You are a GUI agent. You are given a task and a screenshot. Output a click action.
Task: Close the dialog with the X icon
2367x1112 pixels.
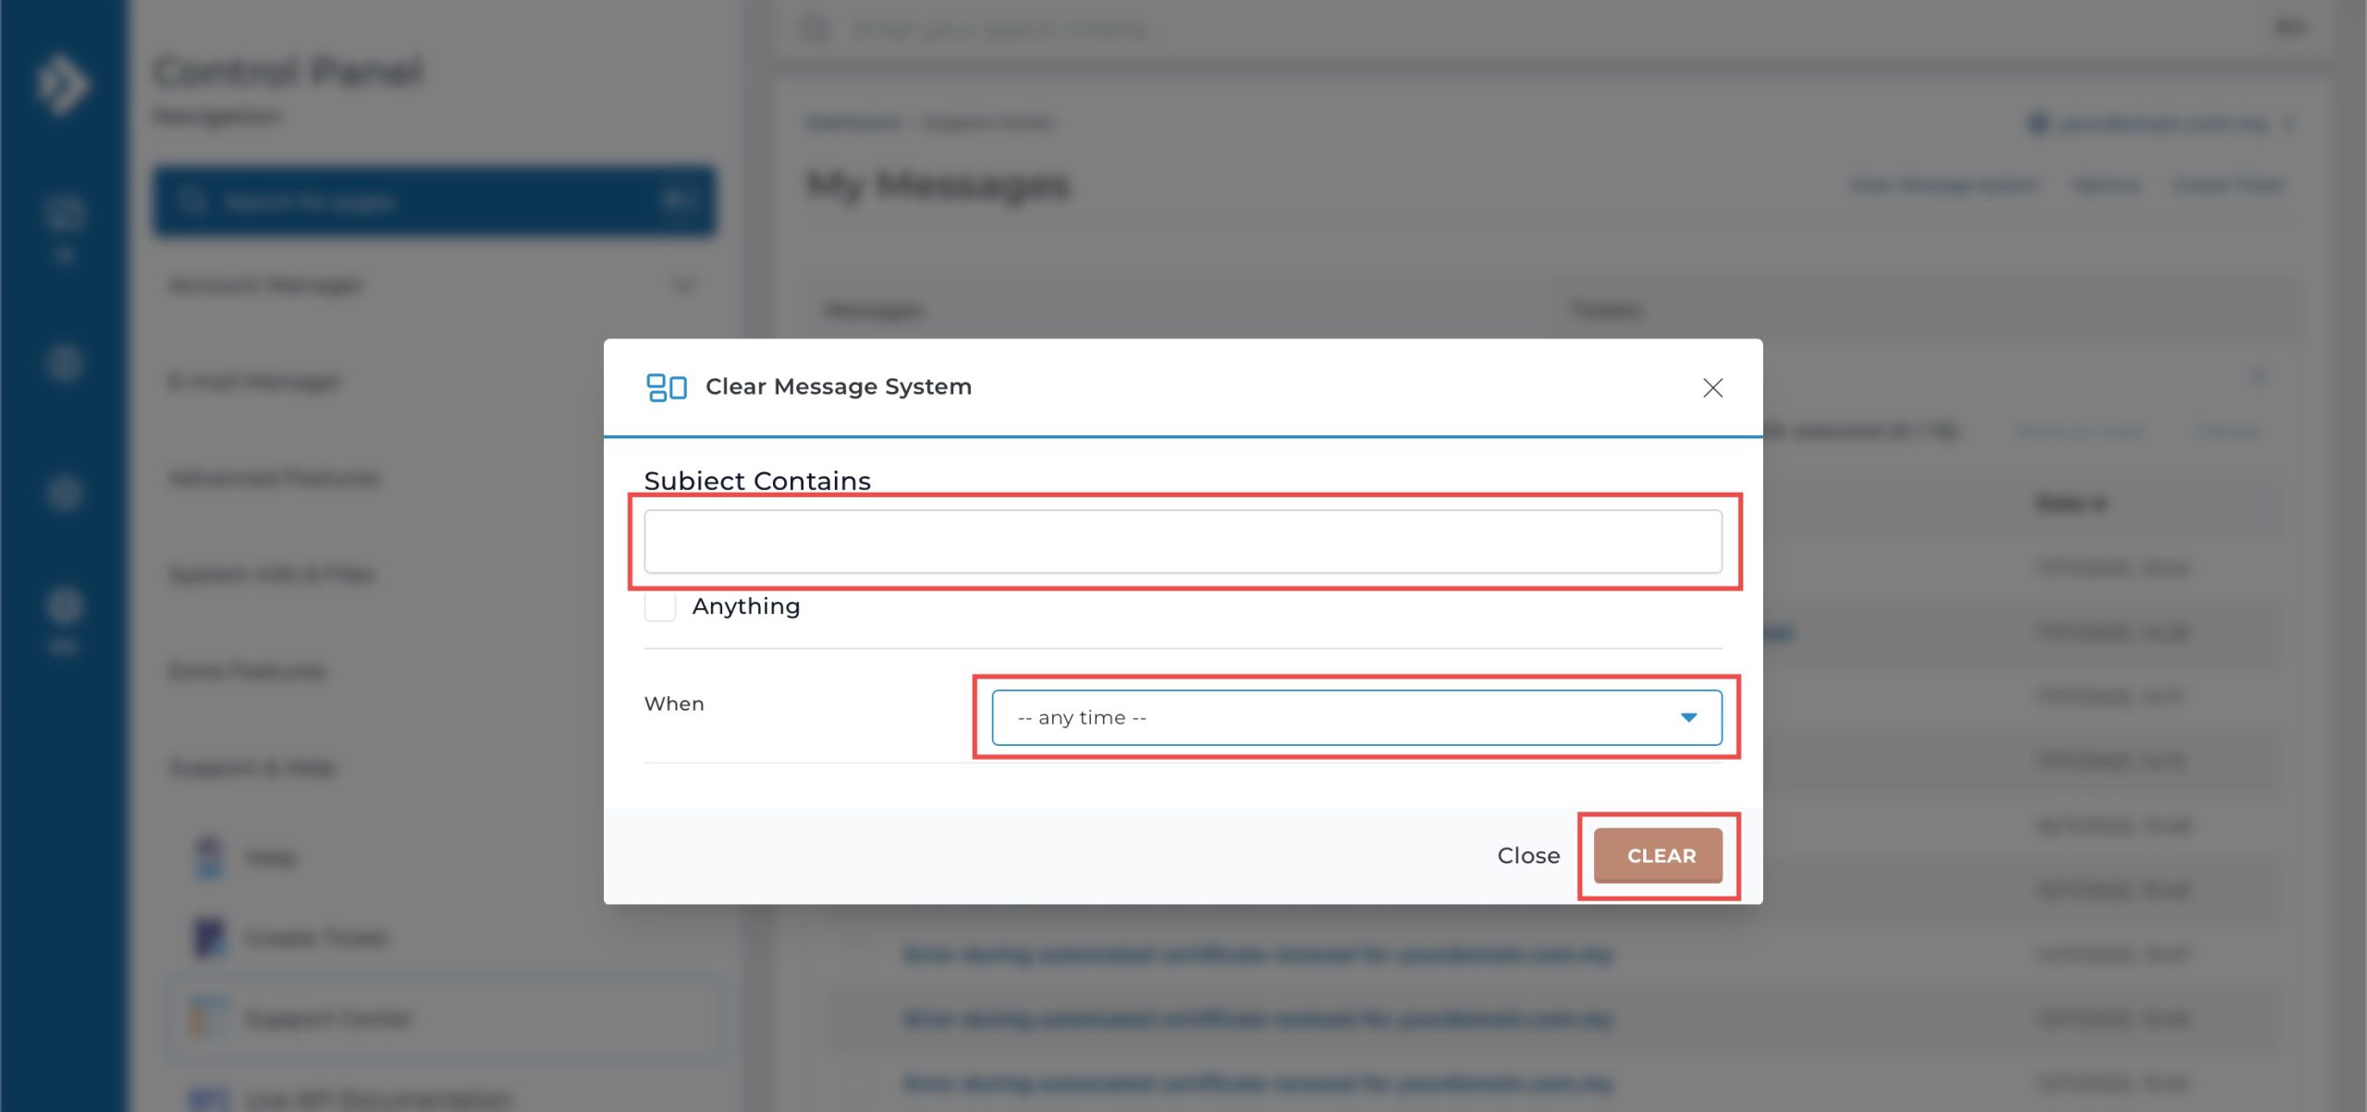[1712, 388]
